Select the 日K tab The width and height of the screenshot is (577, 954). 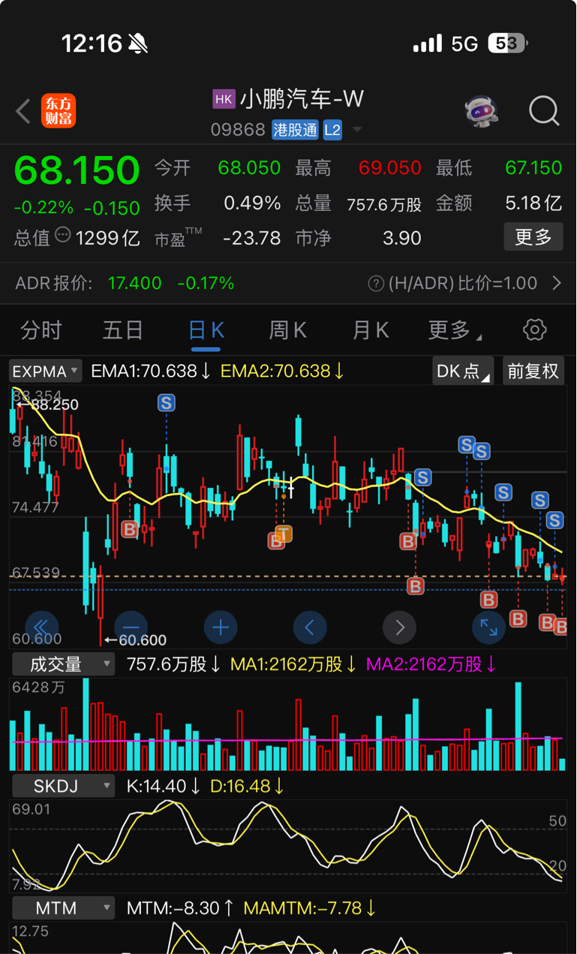tap(206, 330)
